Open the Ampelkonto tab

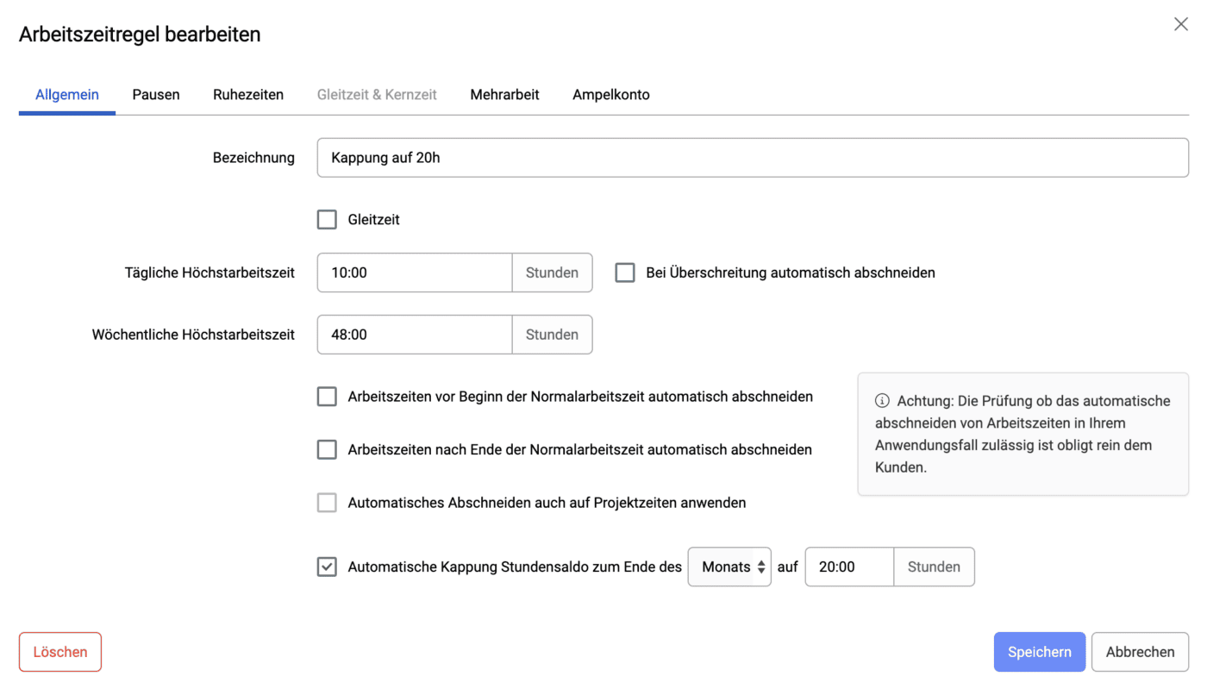point(611,95)
